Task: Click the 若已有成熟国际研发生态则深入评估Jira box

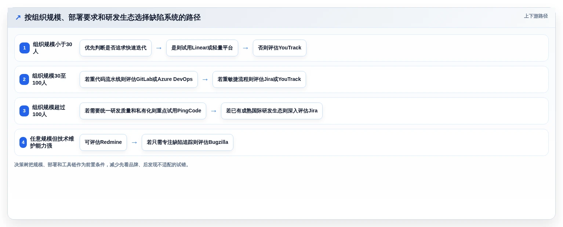Action: tap(272, 111)
